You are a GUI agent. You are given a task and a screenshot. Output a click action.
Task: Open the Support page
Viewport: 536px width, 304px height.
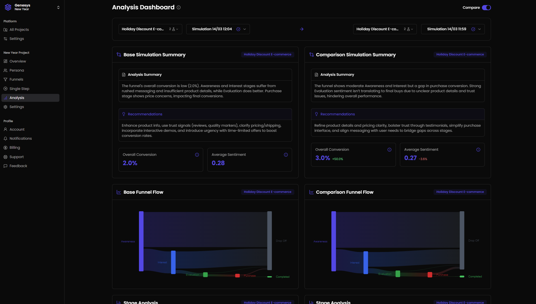[30, 157]
